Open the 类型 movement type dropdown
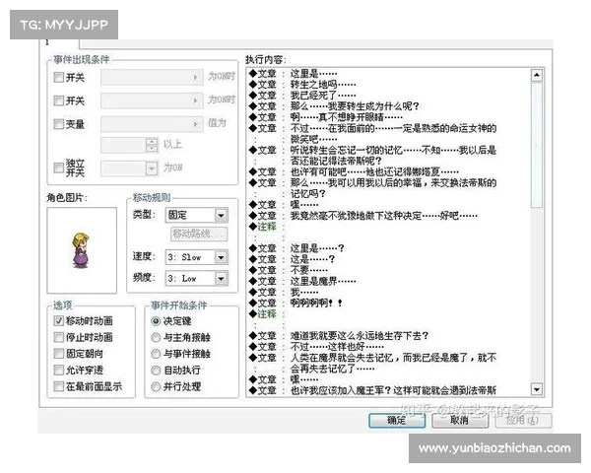Viewport: 591px width, 473px height. click(x=221, y=215)
